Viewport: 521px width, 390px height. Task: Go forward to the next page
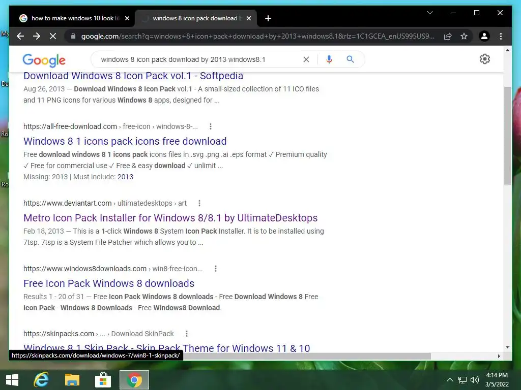(37, 36)
